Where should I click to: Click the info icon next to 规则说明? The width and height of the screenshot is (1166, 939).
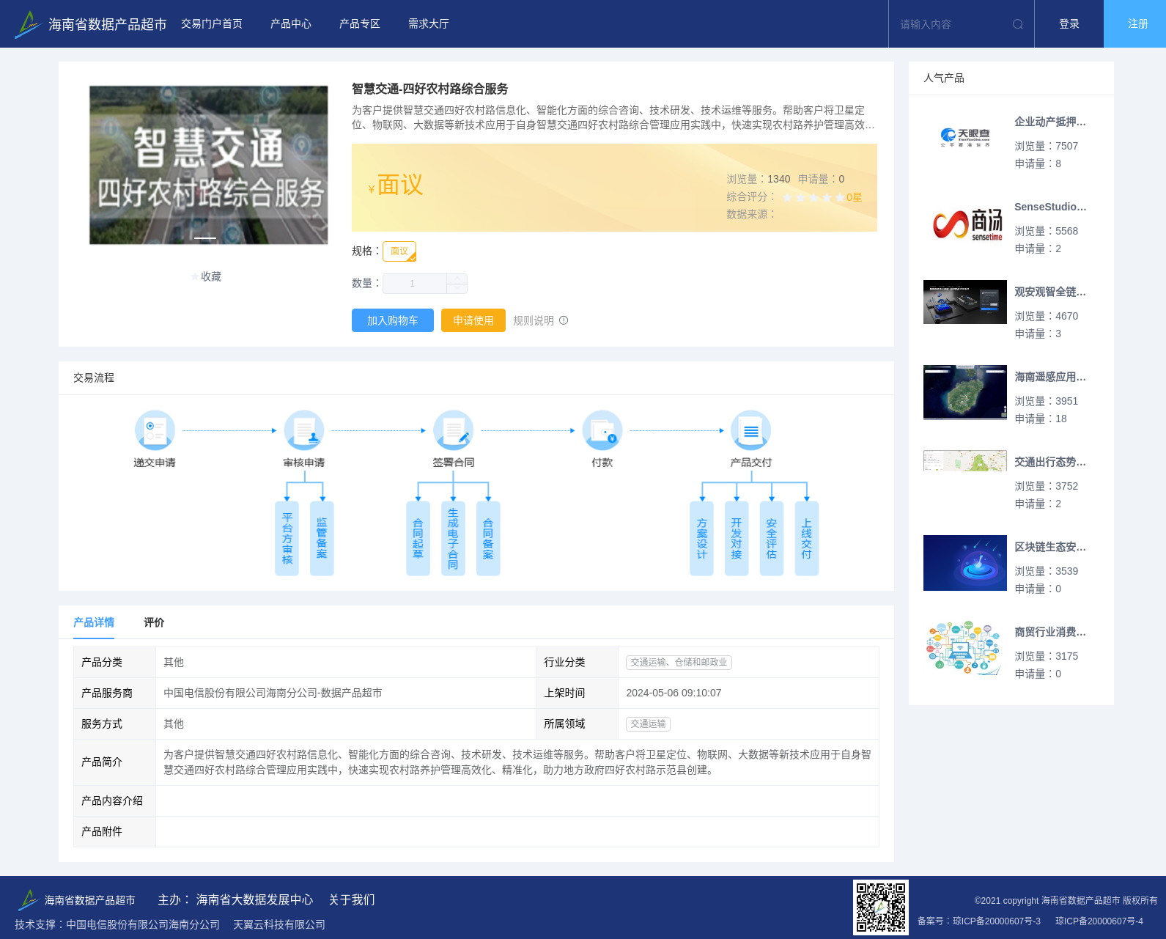click(x=564, y=320)
